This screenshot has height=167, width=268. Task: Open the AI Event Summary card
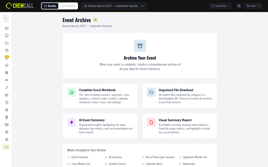pyautogui.click(x=100, y=126)
